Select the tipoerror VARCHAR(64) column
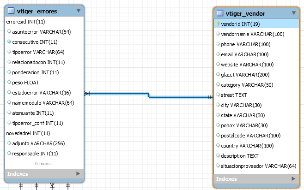Image resolution: width=304 pixels, height=190 pixels. click(x=44, y=52)
